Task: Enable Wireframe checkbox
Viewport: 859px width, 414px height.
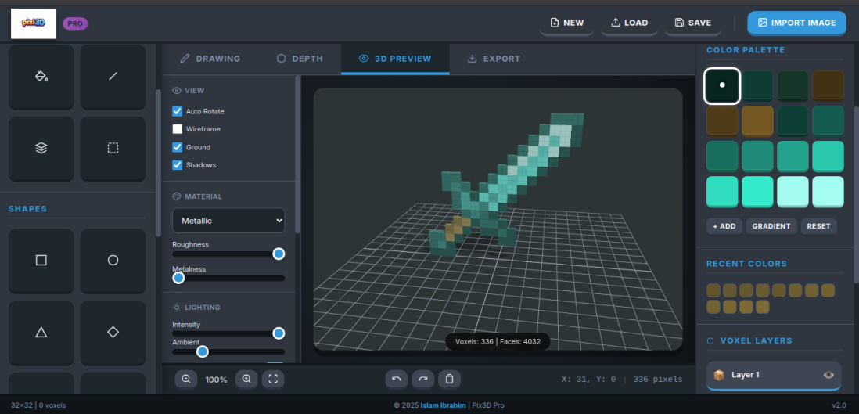Action: tap(178, 129)
